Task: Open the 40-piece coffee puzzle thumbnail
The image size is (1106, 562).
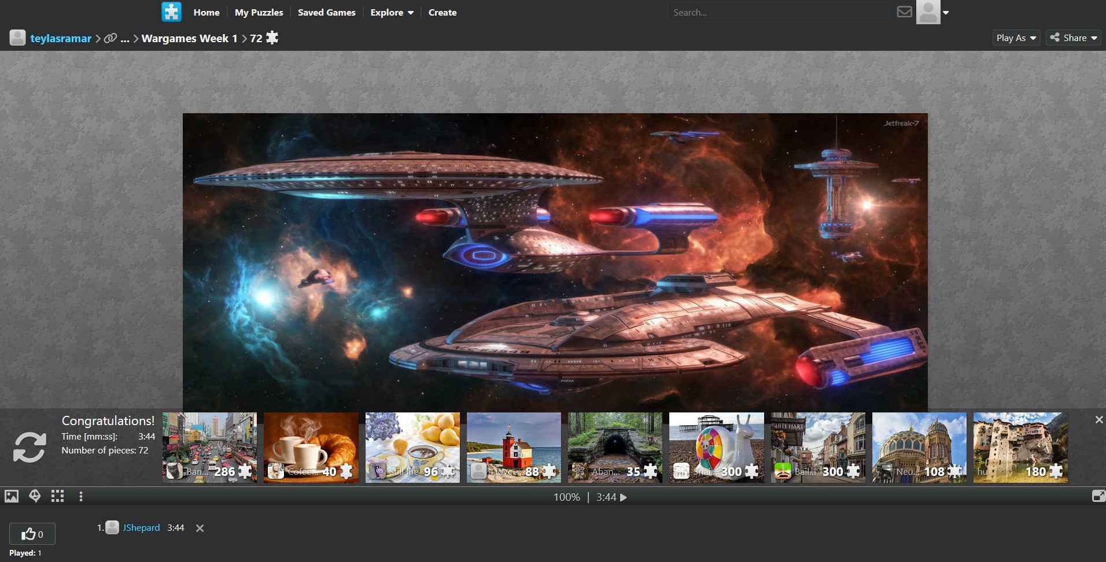Action: click(x=311, y=447)
